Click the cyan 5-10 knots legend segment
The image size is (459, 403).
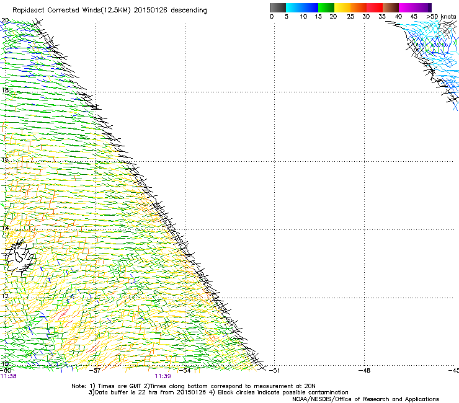[294, 7]
